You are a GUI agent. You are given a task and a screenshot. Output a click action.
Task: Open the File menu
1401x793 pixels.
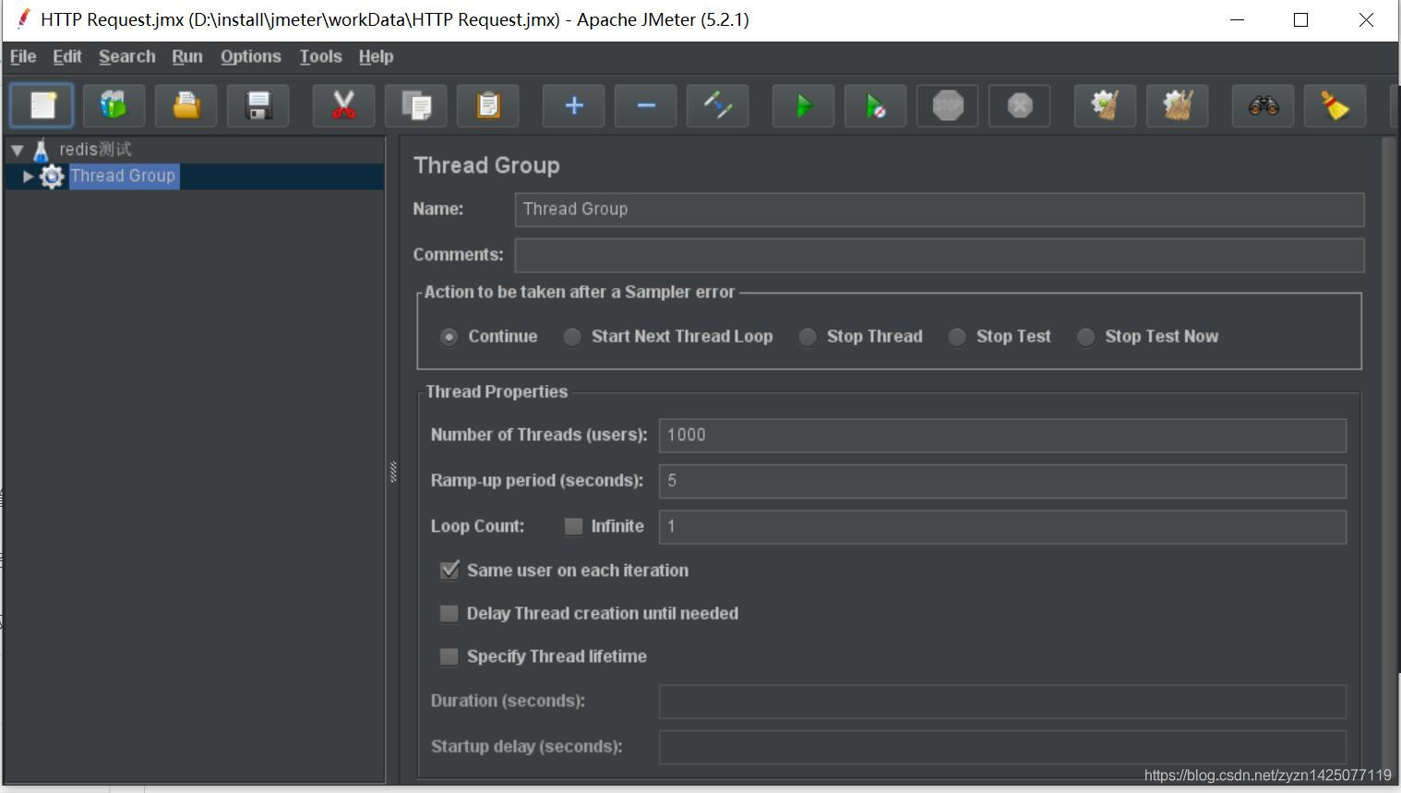point(23,56)
